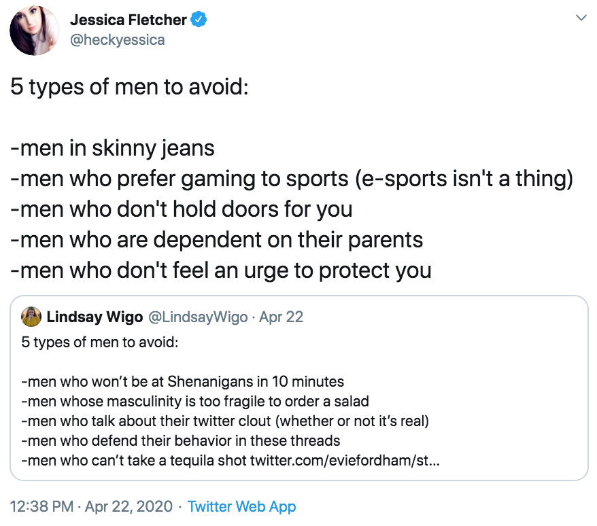This screenshot has width=597, height=526.
Task: Click the Apr 22, 2020 date text
Action: pos(127,506)
